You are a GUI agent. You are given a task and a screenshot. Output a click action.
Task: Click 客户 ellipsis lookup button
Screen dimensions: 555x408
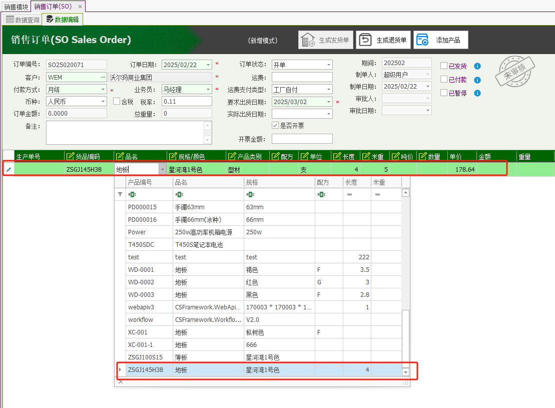[103, 77]
